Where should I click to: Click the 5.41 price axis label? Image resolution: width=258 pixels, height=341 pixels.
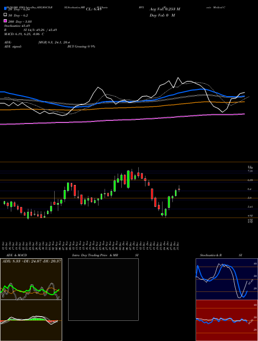pos(250,207)
